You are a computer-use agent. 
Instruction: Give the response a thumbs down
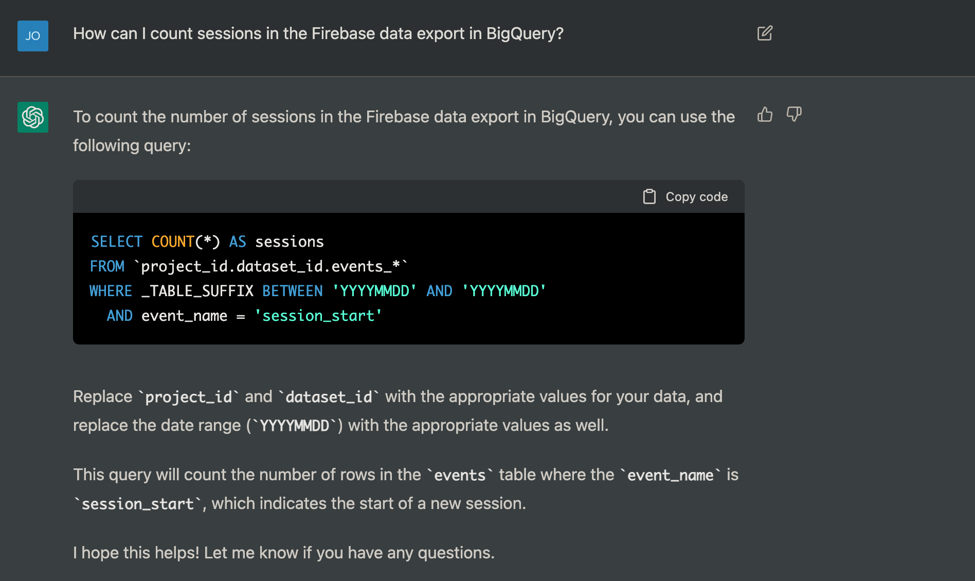click(794, 114)
